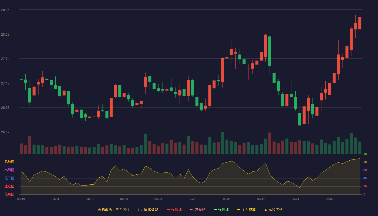Select the 07-06 date label
The width and height of the screenshot is (378, 216).
(x=330, y=199)
